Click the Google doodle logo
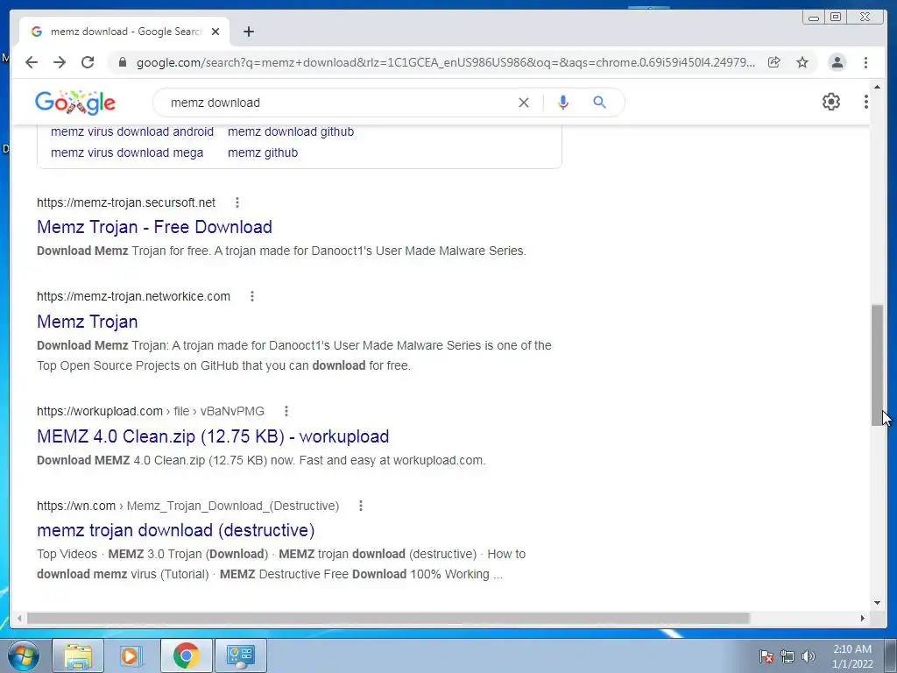 [75, 103]
